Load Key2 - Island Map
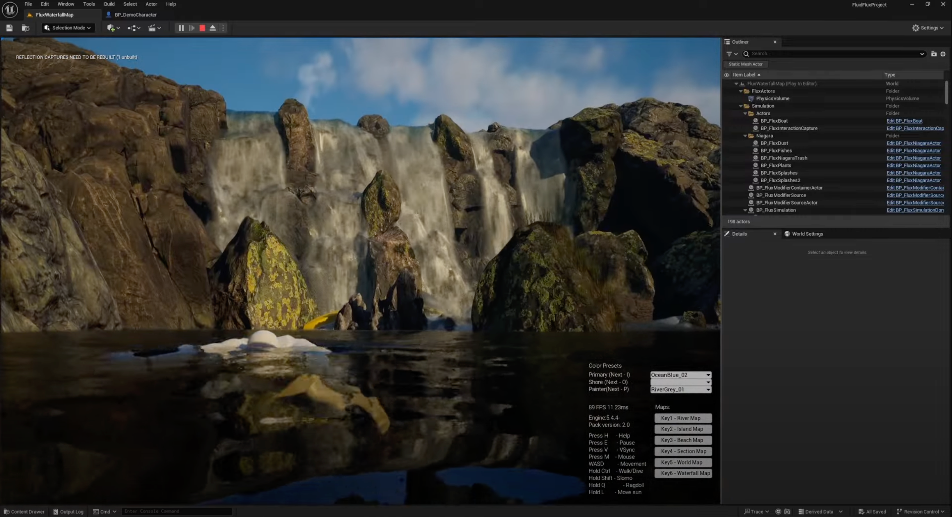Image resolution: width=952 pixels, height=517 pixels. point(683,429)
